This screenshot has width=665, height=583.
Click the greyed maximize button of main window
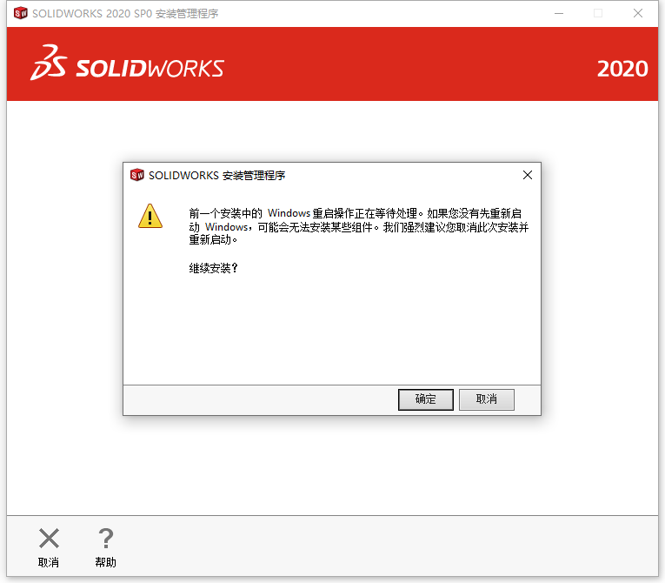(598, 13)
